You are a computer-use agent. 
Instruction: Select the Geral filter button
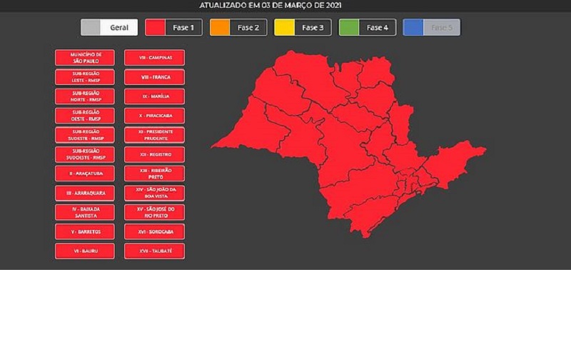109,27
